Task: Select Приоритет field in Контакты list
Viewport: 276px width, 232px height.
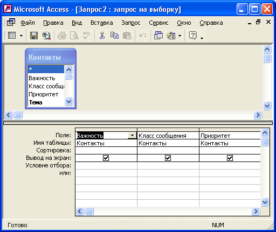Action: 44,94
